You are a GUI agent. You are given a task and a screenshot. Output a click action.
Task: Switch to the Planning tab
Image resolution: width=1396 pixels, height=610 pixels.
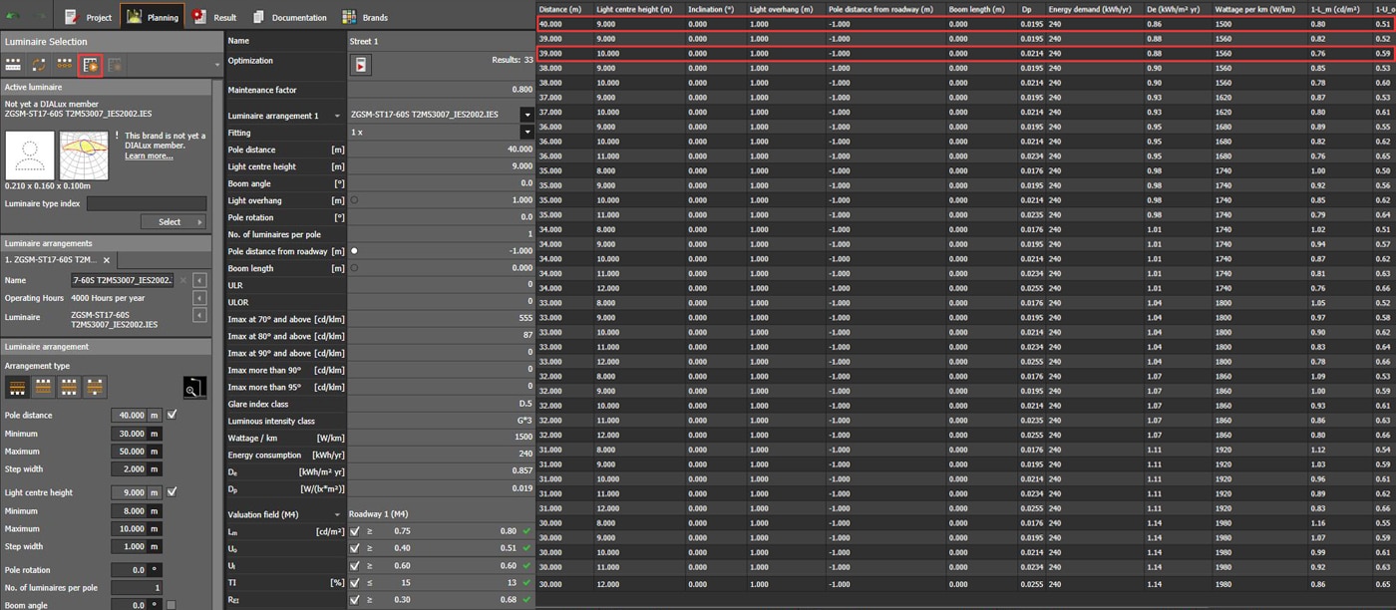152,17
